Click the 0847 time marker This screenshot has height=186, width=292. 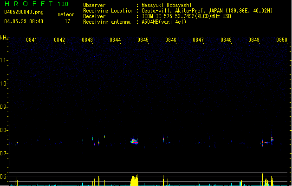click(x=198, y=40)
